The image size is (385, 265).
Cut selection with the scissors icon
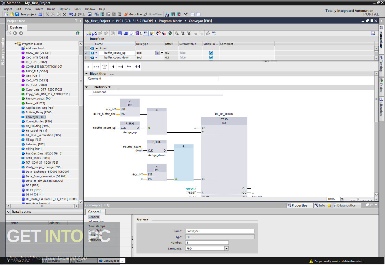click(x=47, y=14)
